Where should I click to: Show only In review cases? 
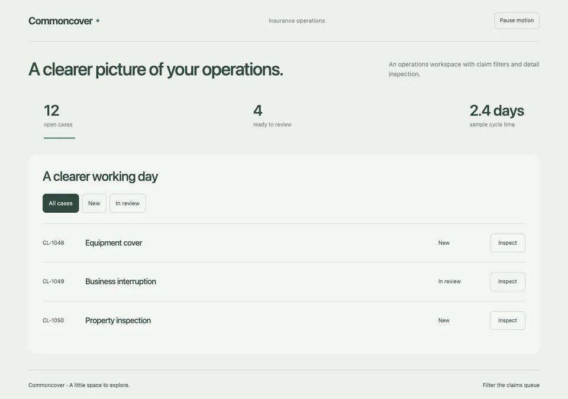click(x=128, y=203)
